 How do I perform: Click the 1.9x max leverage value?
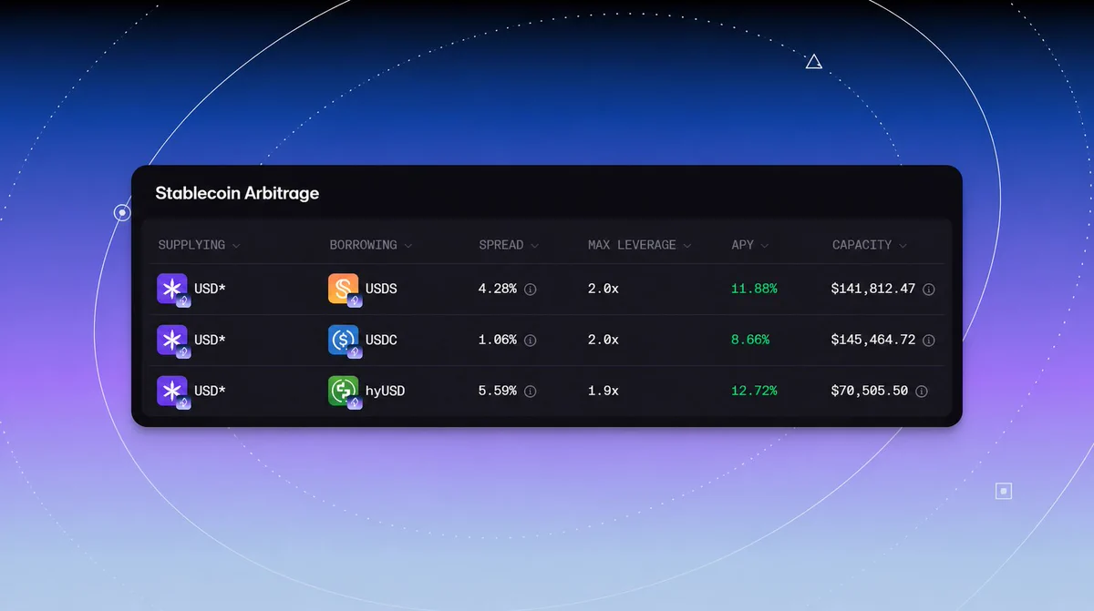coord(604,391)
